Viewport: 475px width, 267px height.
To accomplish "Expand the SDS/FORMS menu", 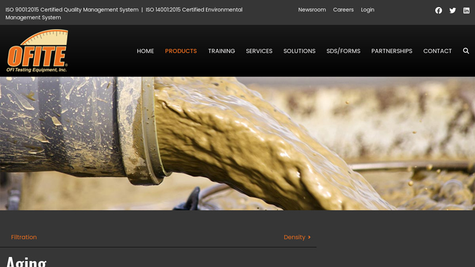I will [343, 51].
